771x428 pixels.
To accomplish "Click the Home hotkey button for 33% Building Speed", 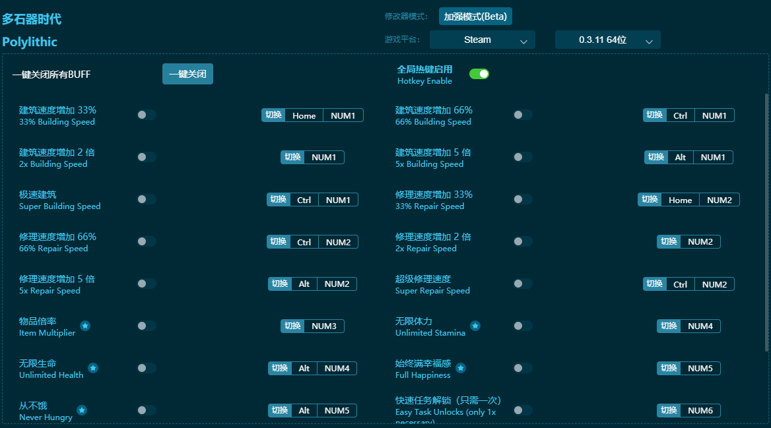I will 304,115.
